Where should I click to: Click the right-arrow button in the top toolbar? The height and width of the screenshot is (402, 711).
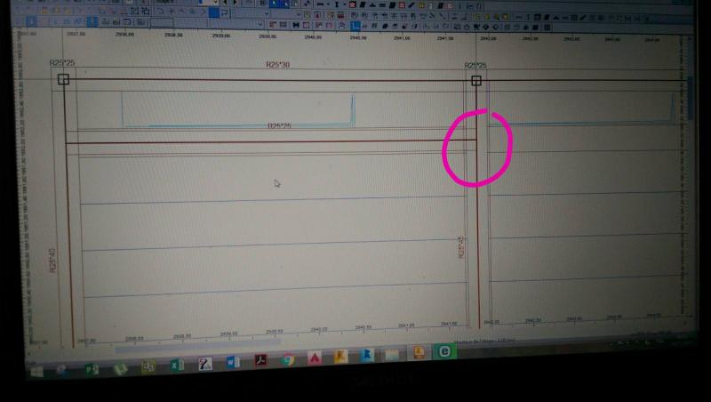click(x=235, y=3)
